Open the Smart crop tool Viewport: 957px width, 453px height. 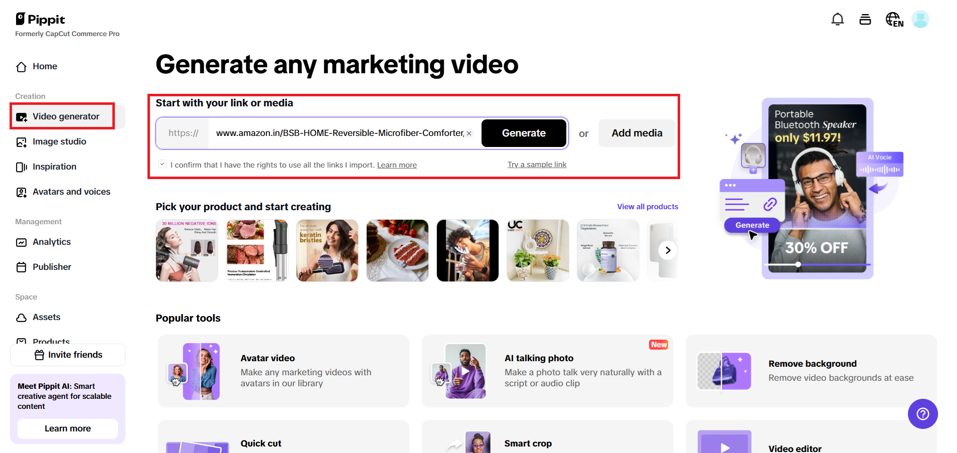click(547, 436)
